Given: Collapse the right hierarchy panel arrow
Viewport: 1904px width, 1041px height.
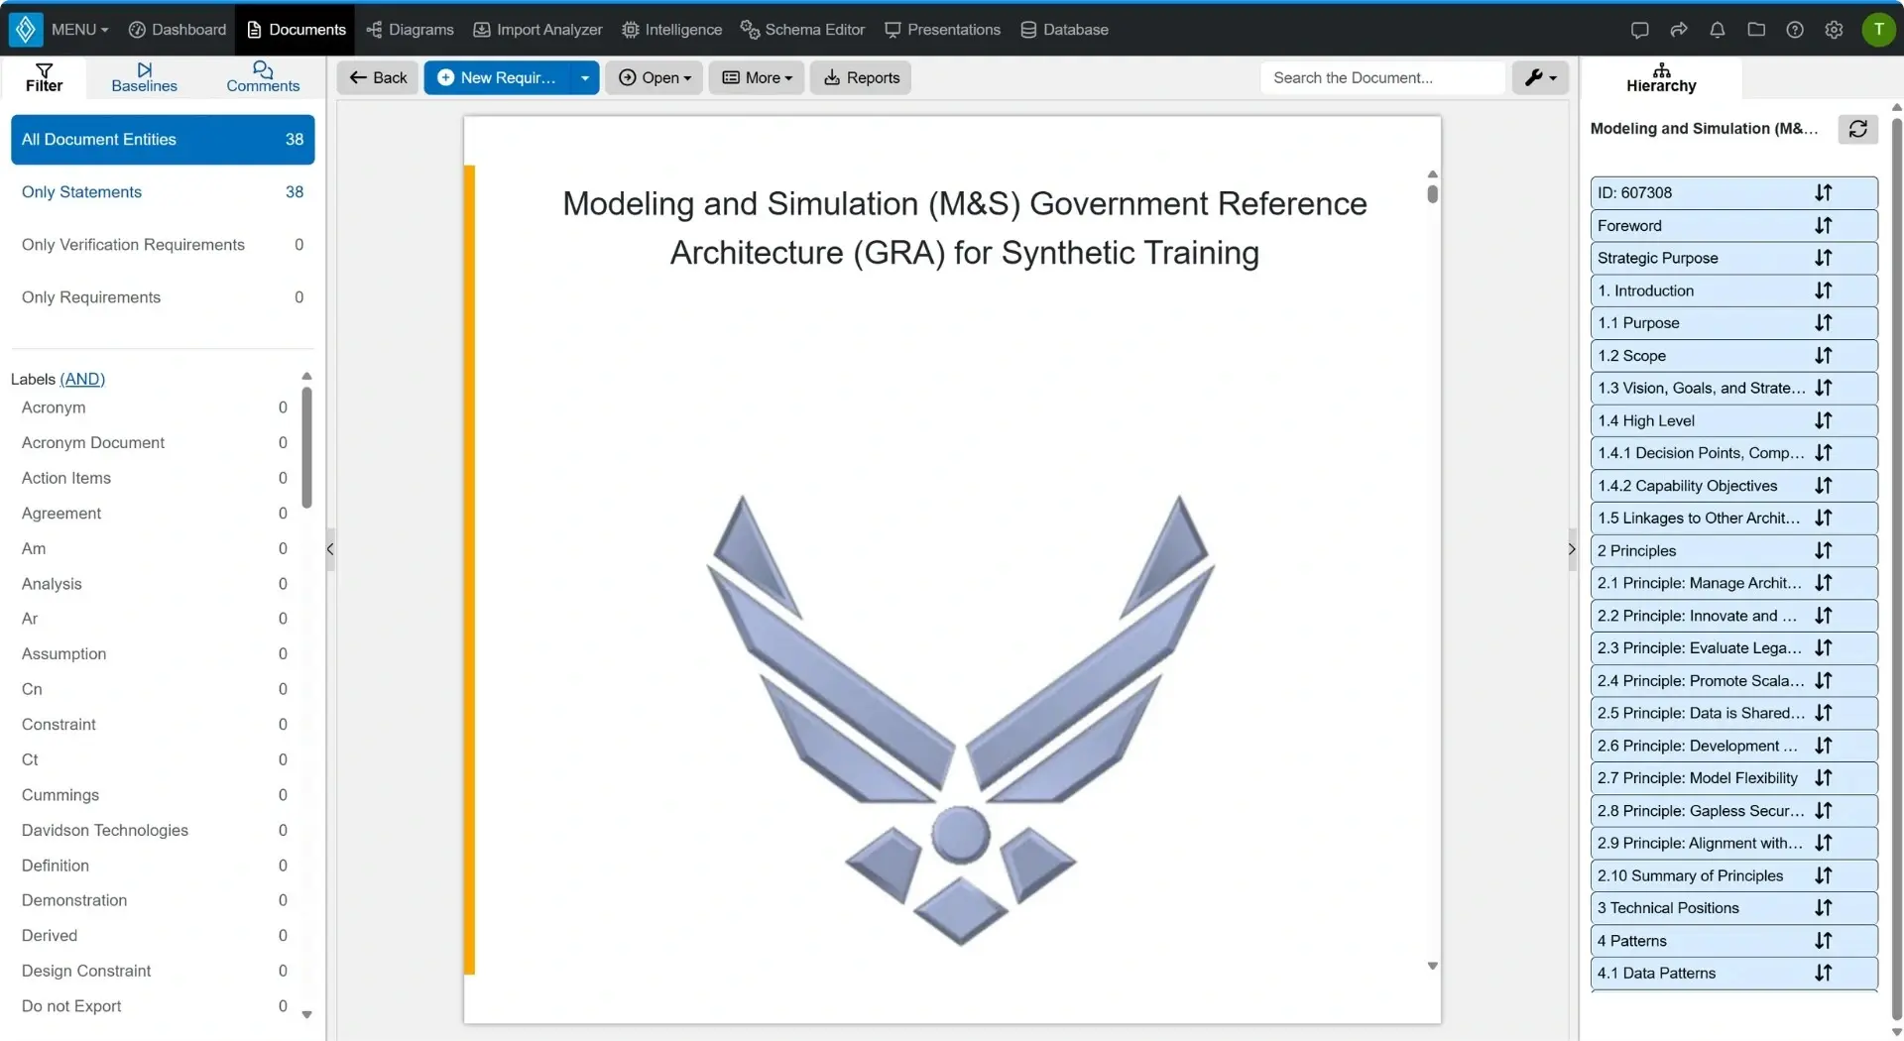Looking at the screenshot, I should point(1572,549).
